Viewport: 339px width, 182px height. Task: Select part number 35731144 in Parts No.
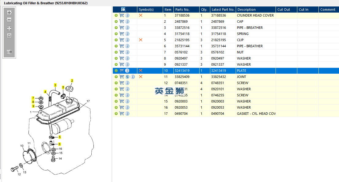tap(182, 46)
